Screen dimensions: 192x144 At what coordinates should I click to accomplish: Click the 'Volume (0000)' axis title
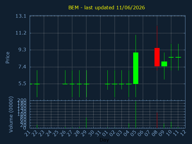(11, 115)
